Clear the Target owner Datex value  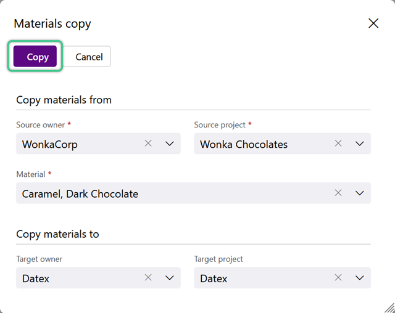coord(148,277)
